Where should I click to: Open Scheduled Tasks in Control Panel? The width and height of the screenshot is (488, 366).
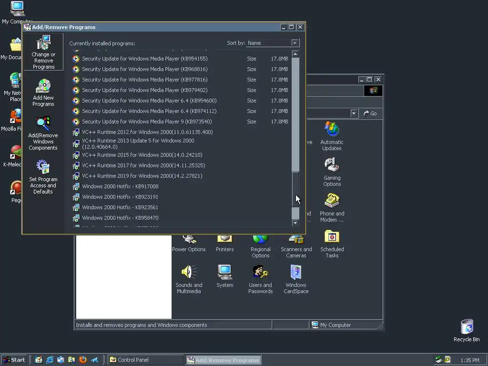[x=332, y=244]
